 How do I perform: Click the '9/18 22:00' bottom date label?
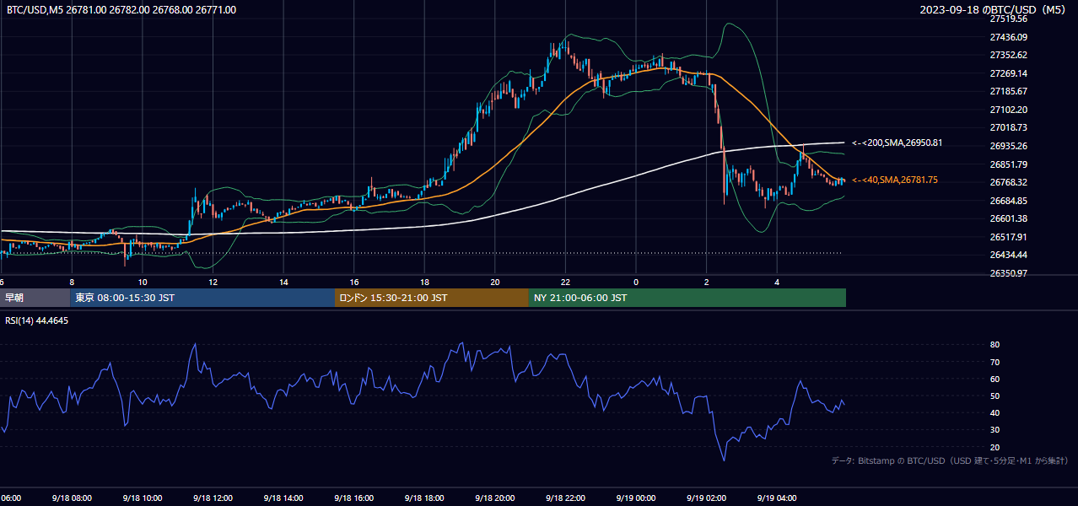565,498
